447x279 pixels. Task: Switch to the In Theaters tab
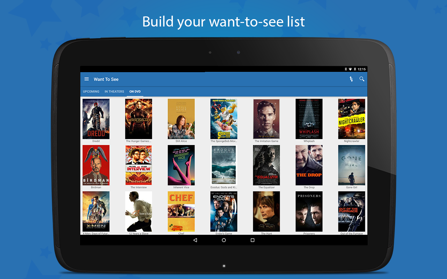pos(114,91)
